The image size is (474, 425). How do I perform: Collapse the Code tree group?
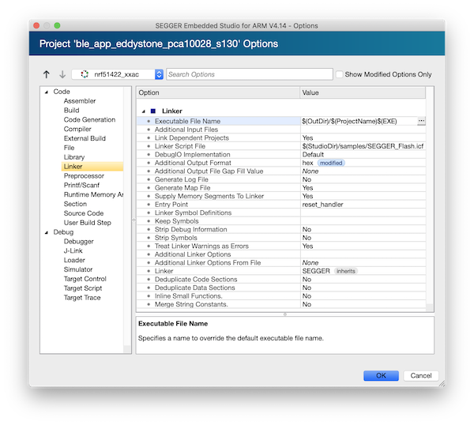point(47,92)
